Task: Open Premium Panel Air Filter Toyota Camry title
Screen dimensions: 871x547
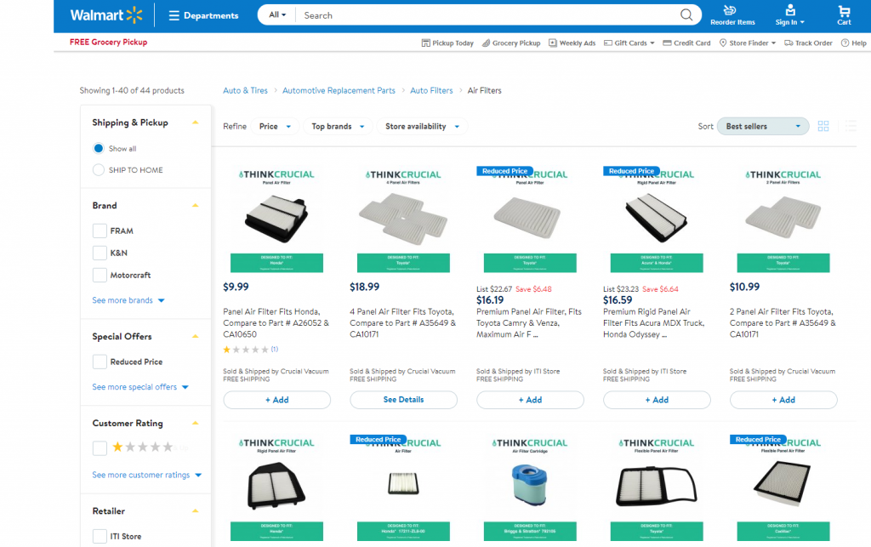Action: pyautogui.click(x=529, y=323)
